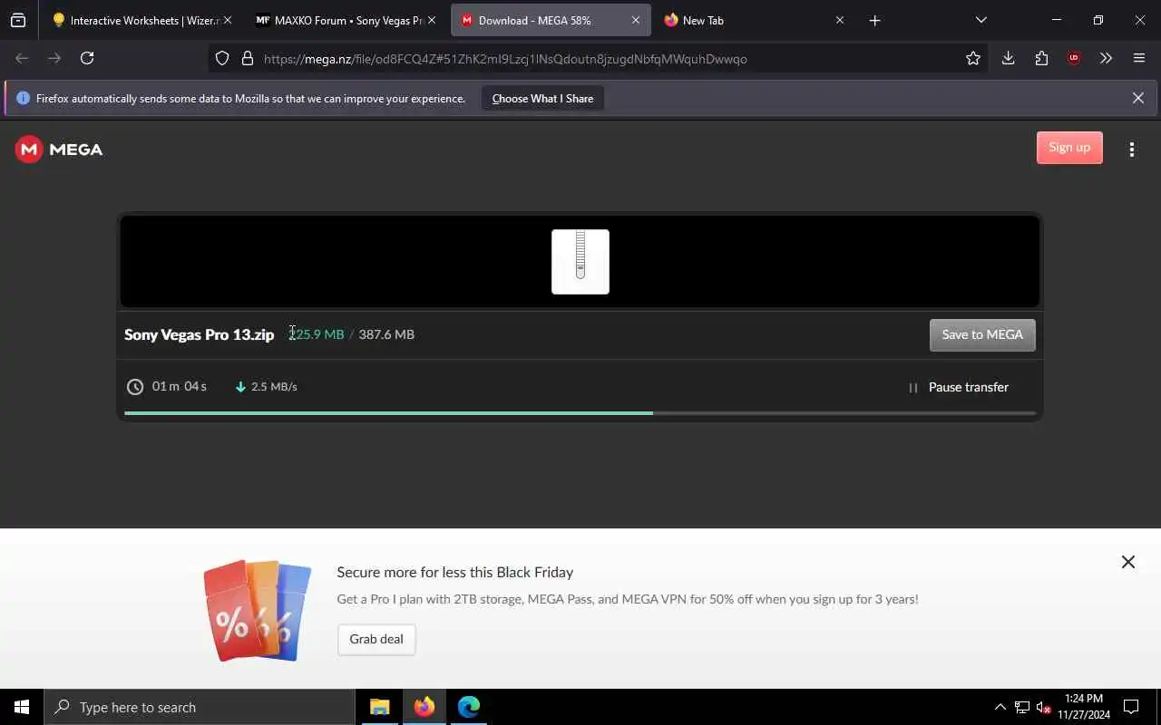Click the Sign up button

pyautogui.click(x=1069, y=148)
